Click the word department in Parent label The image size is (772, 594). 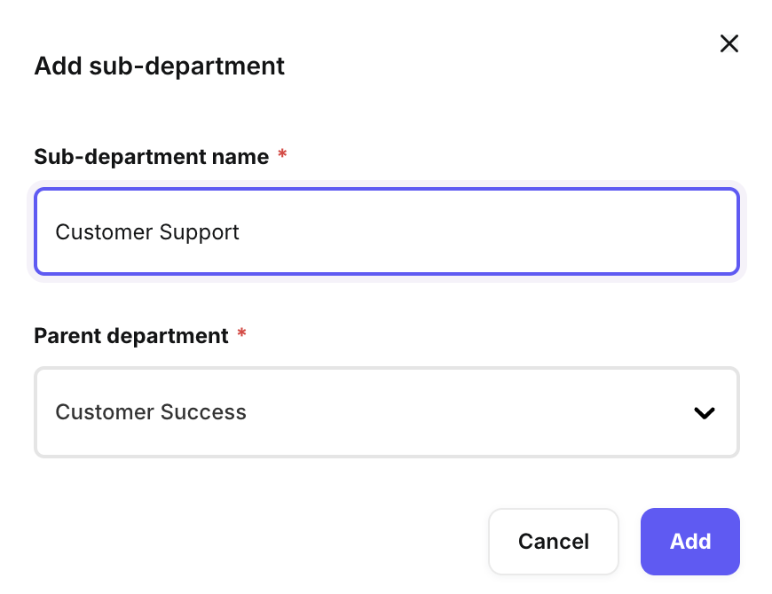(x=167, y=336)
